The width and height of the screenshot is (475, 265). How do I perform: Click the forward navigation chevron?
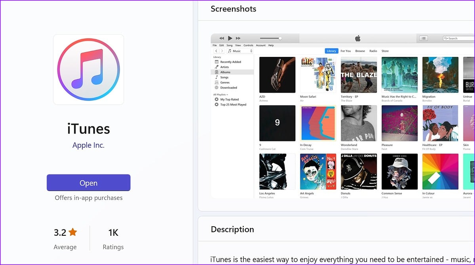click(222, 51)
